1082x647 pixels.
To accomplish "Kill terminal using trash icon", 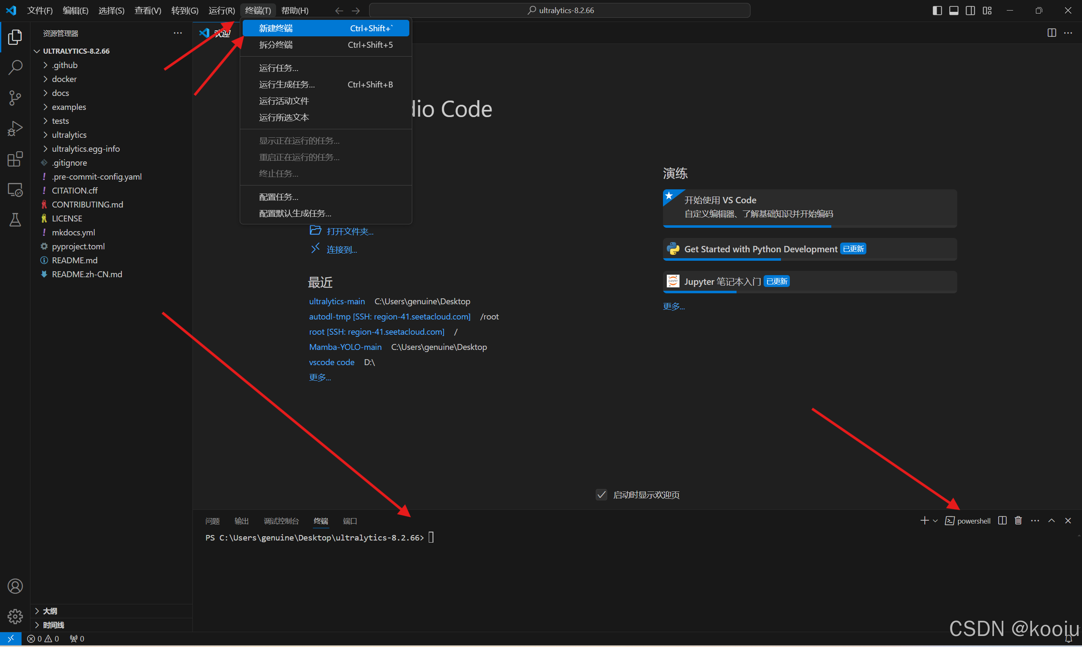I will point(1018,521).
